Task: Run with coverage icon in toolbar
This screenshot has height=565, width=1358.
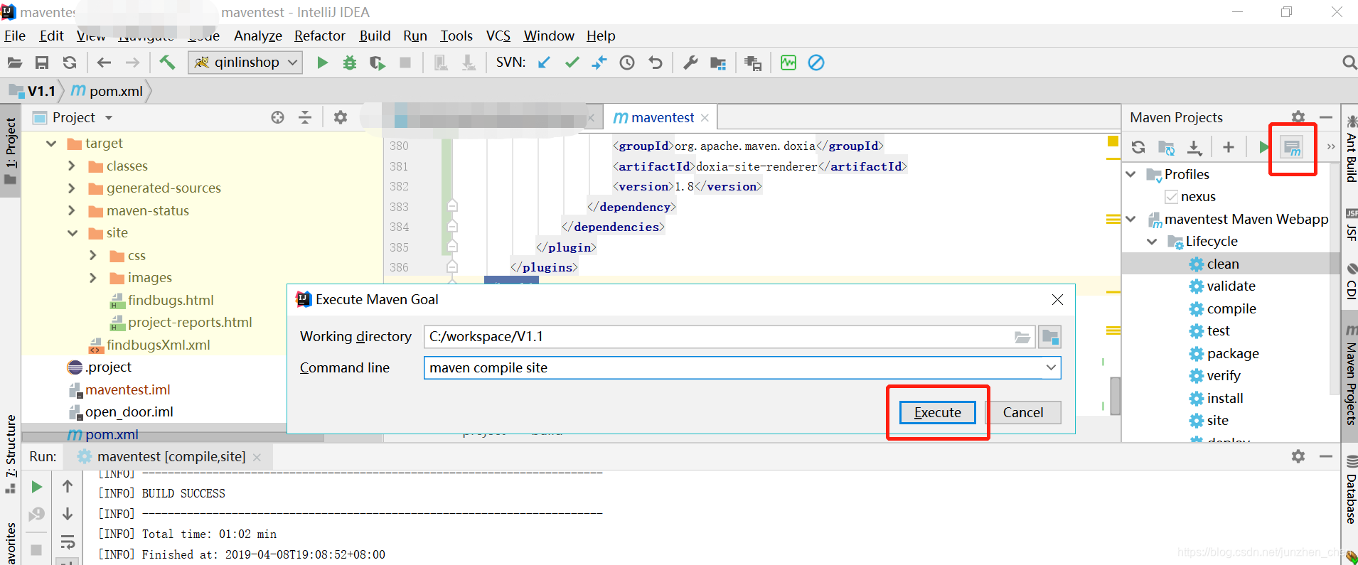Action: (377, 63)
